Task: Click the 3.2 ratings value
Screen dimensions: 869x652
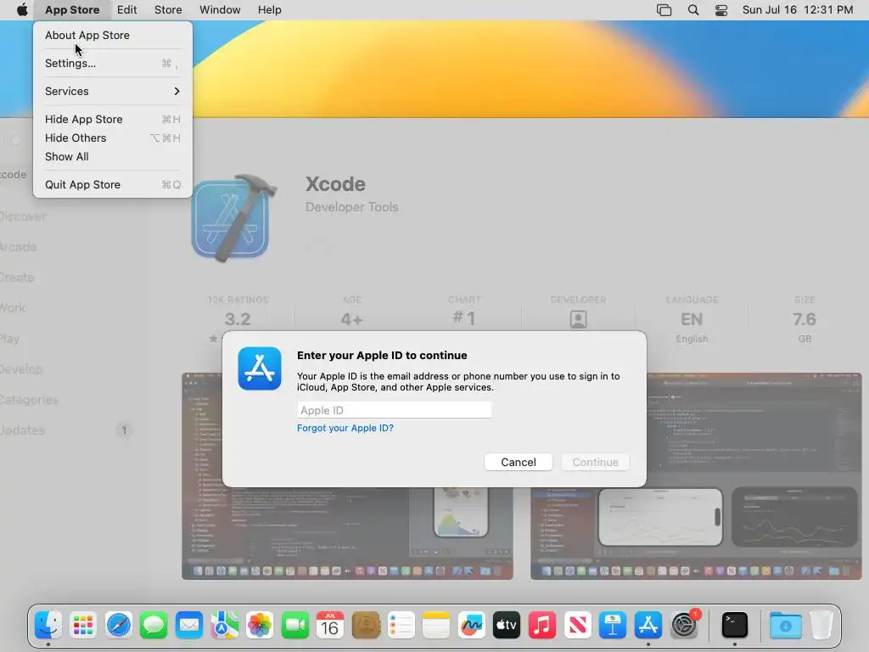Action: [x=238, y=319]
